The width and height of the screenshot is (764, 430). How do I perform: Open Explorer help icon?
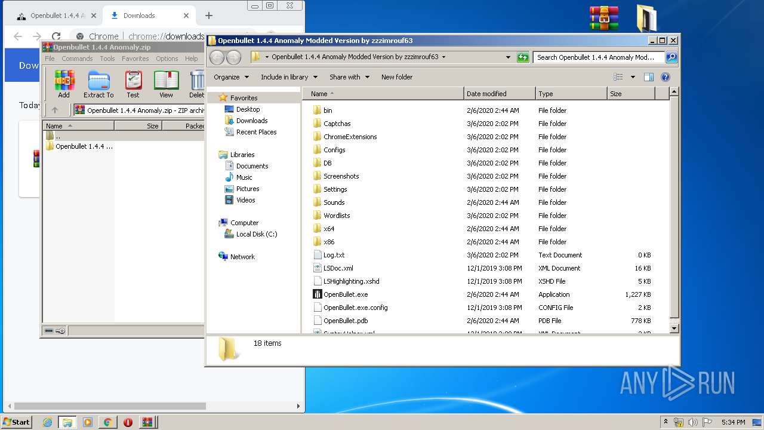pos(666,77)
